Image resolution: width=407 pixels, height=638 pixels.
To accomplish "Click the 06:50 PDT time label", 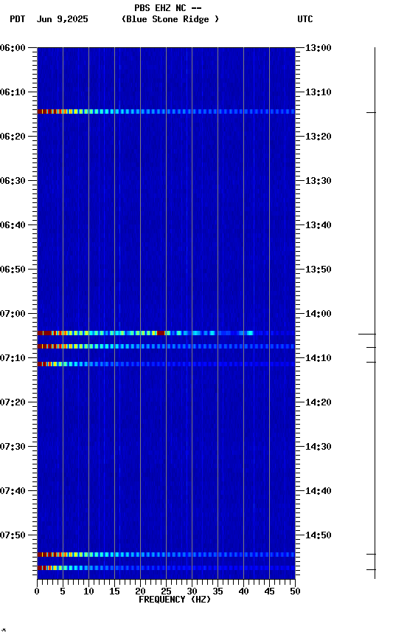I will (x=13, y=270).
